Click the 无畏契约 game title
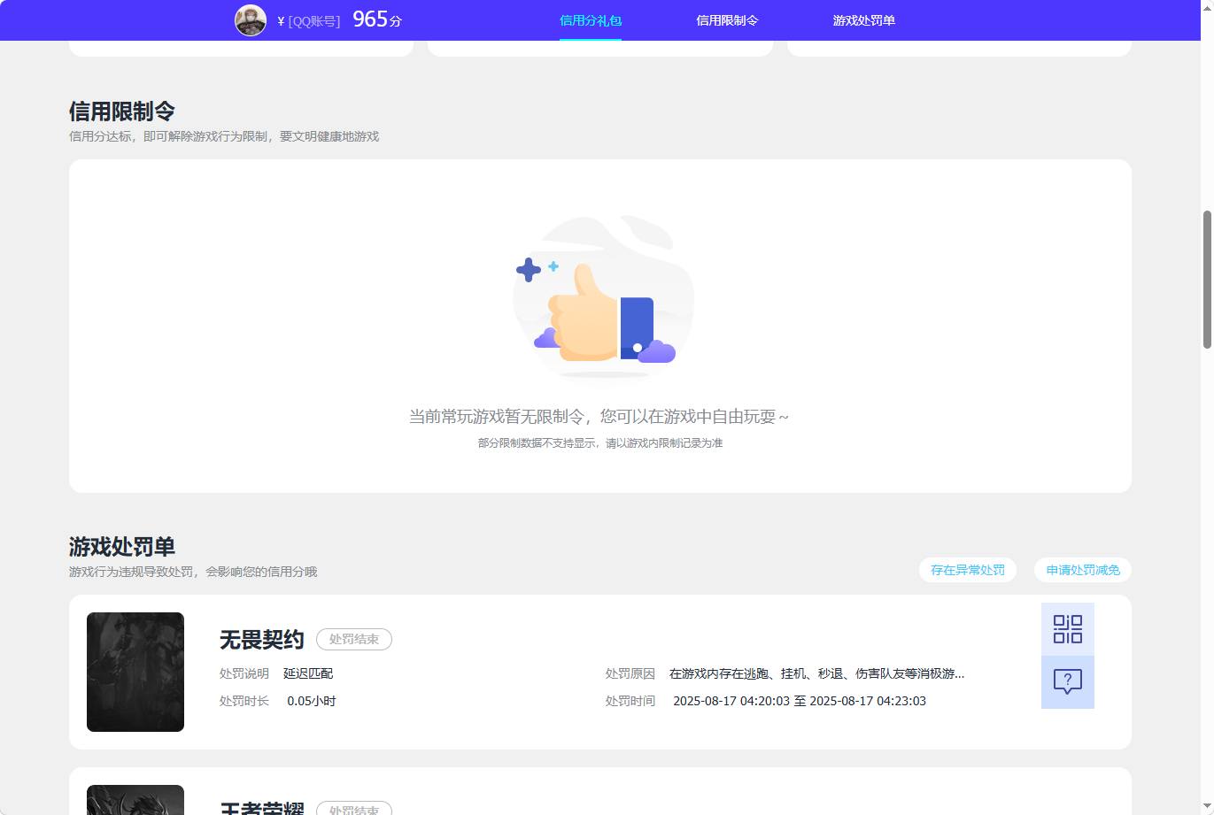This screenshot has height=815, width=1214. (262, 640)
